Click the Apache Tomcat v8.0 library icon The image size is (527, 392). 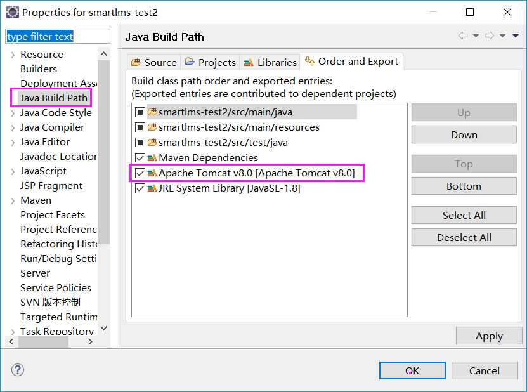point(152,173)
